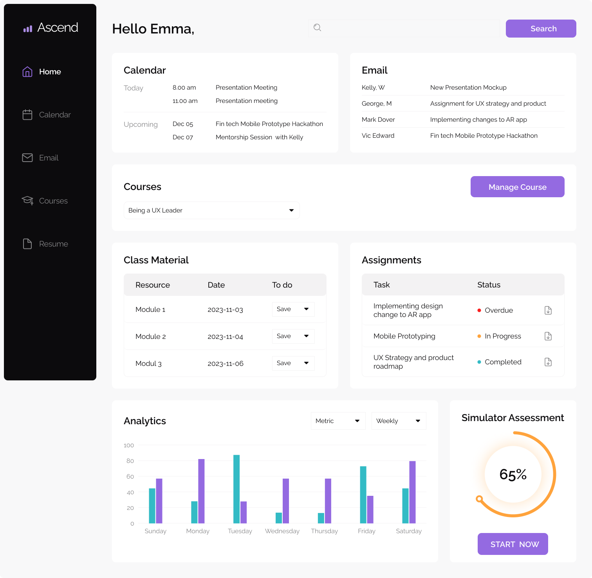Click the In Progress status label
592x578 pixels.
tap(503, 336)
